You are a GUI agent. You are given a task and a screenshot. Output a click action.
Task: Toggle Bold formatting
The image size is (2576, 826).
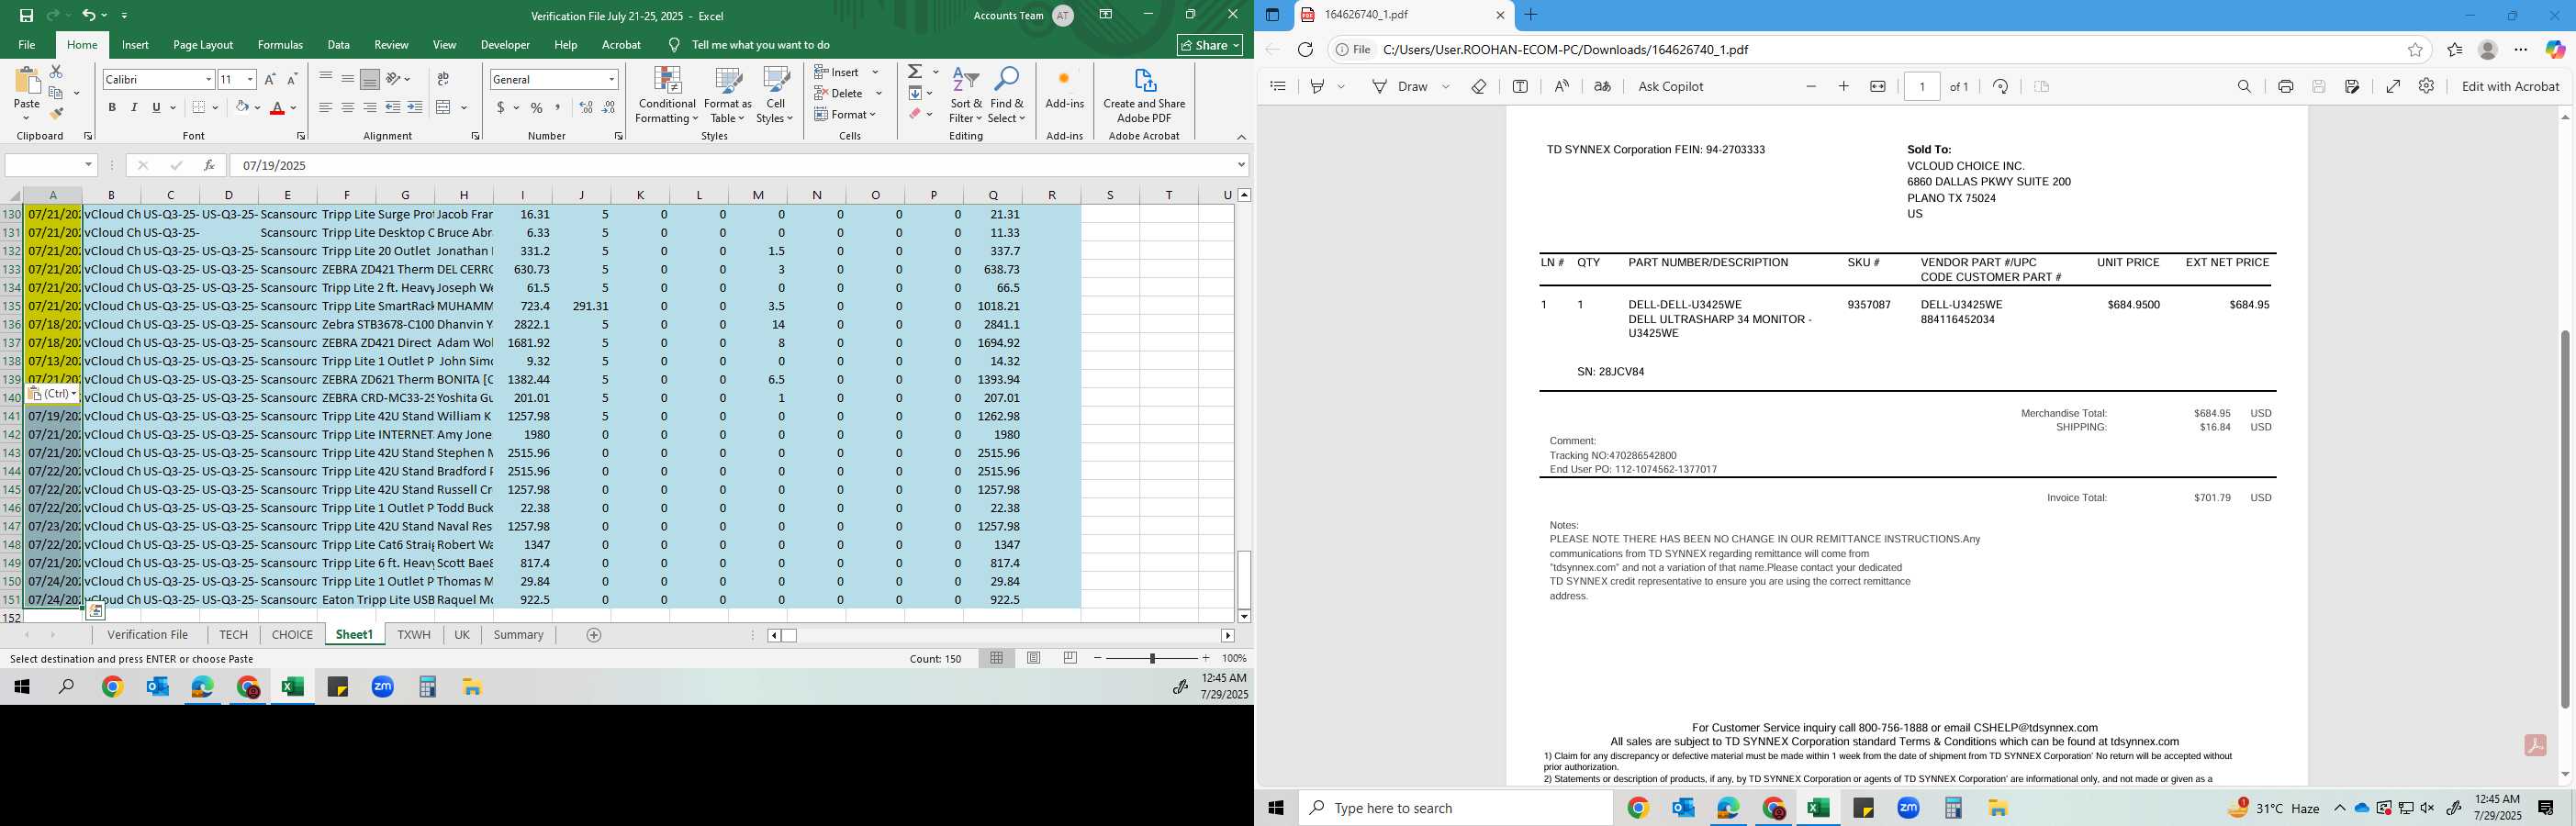pyautogui.click(x=112, y=107)
